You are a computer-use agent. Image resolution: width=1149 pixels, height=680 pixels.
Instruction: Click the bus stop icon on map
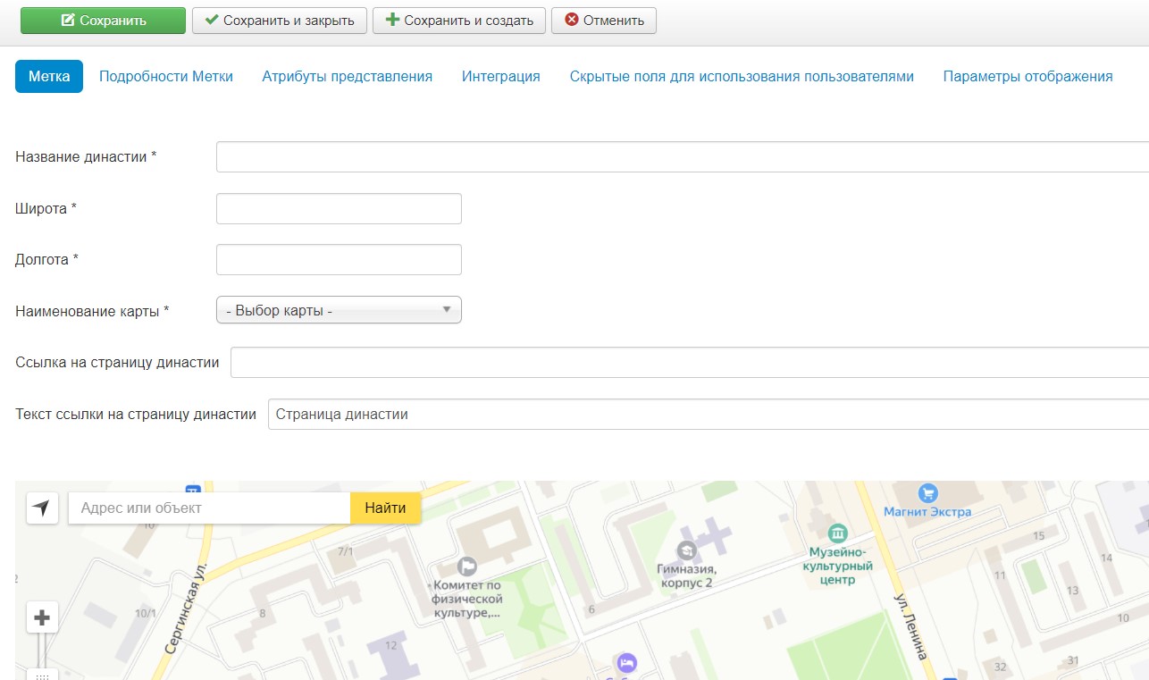click(x=192, y=489)
